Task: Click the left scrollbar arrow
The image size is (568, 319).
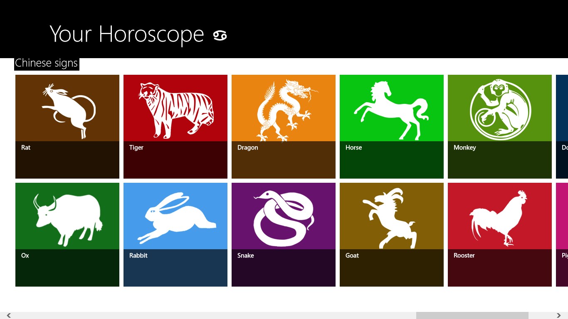Action: click(9, 316)
